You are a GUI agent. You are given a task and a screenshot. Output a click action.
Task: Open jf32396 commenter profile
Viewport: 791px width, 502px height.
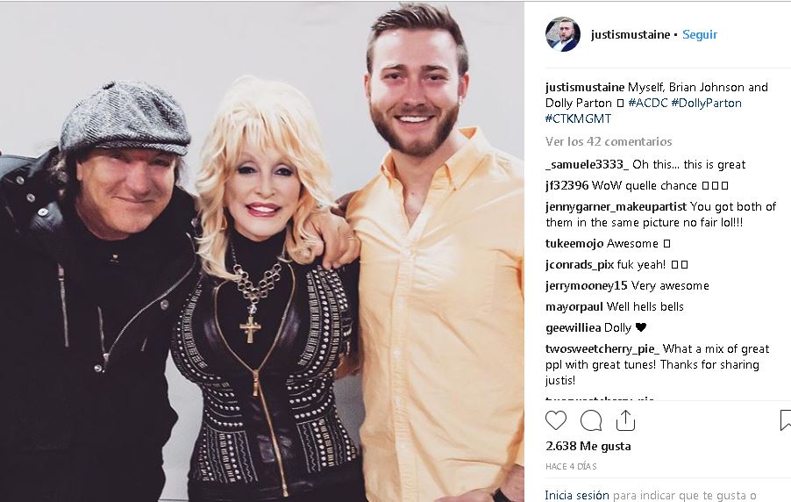click(567, 185)
